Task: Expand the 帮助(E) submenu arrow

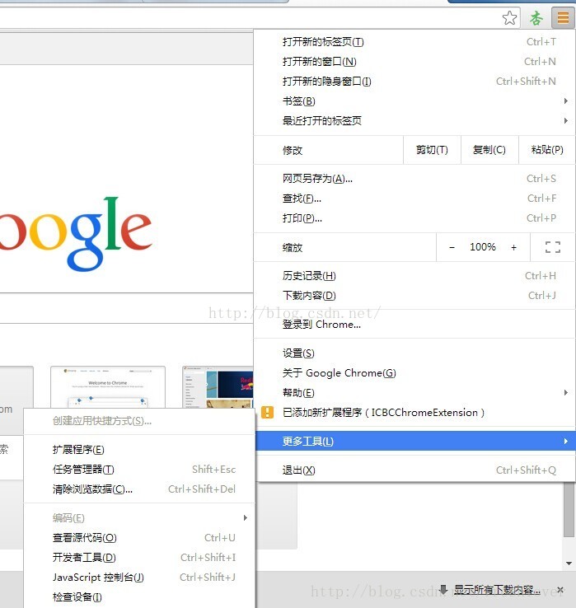Action: 566,392
